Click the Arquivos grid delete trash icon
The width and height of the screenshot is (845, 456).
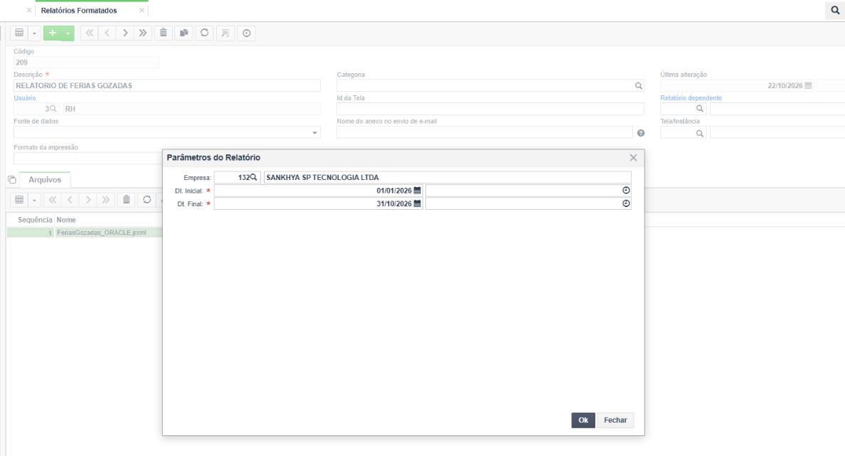pyautogui.click(x=126, y=200)
